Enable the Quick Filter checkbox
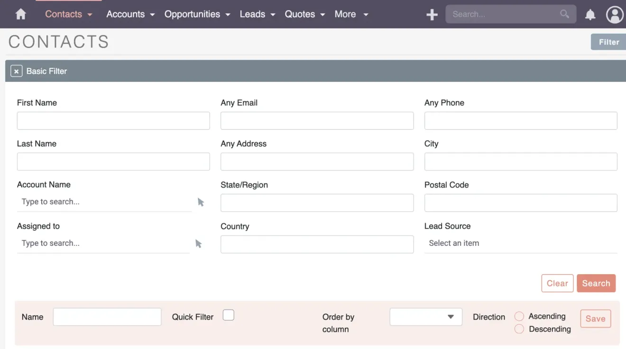This screenshot has height=349, width=626. tap(228, 314)
